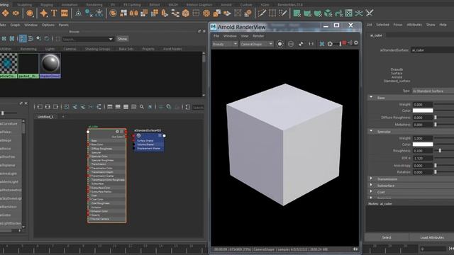Click the Type tool "T" shelf icon
This screenshot has height=255, width=454.
pyautogui.click(x=54, y=13)
